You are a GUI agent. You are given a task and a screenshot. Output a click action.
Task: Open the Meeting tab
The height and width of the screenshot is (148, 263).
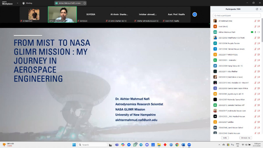click(x=27, y=3)
